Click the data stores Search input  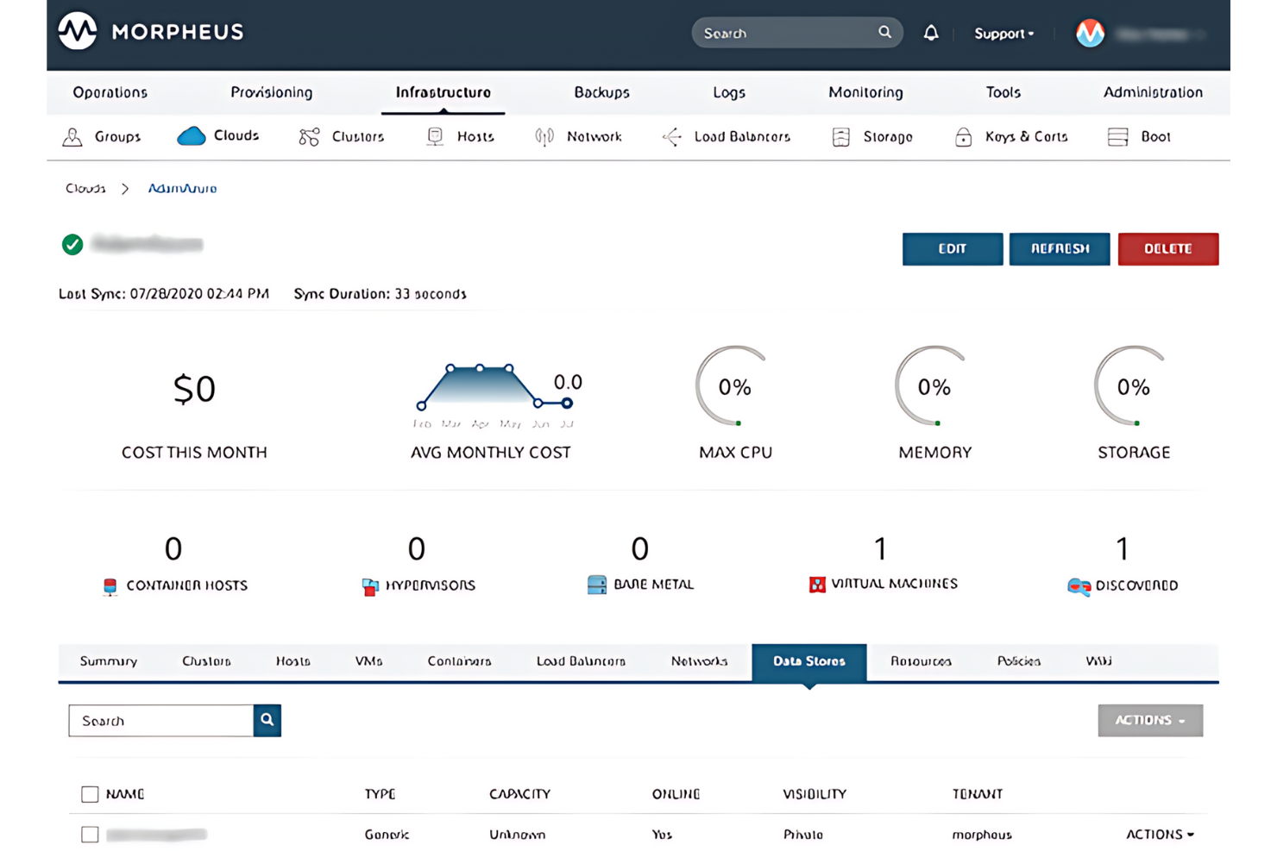[161, 721]
